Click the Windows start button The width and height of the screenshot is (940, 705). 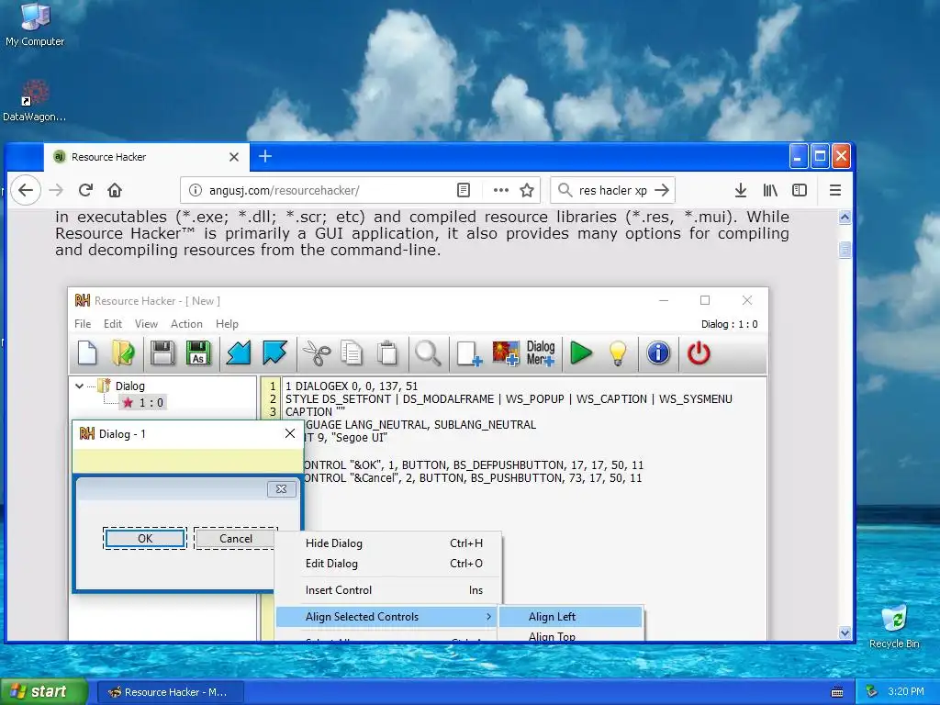pyautogui.click(x=44, y=691)
